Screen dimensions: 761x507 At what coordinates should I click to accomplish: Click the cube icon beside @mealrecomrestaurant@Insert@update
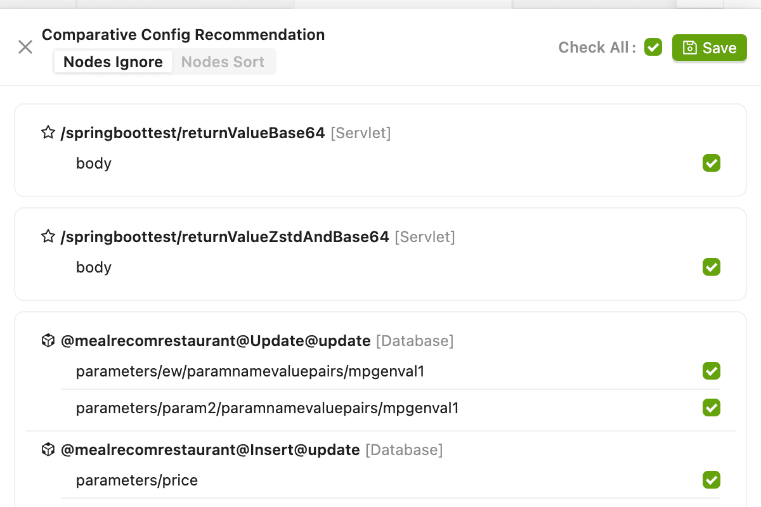pos(48,450)
